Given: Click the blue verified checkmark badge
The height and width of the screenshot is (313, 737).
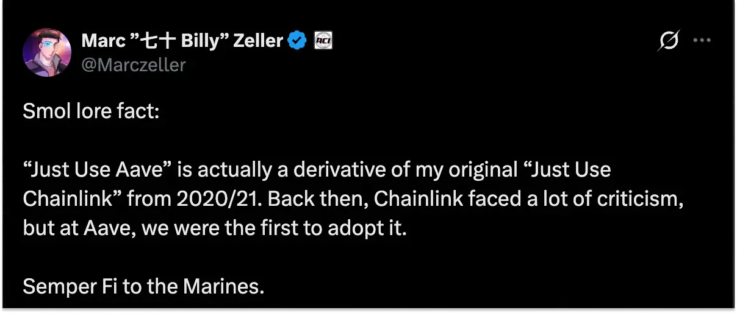Looking at the screenshot, I should 297,41.
